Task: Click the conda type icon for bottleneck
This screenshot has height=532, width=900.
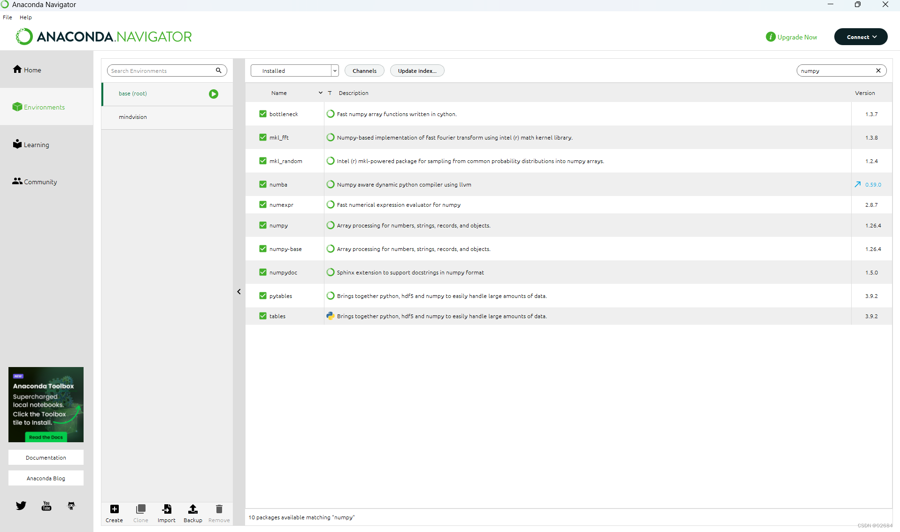Action: pyautogui.click(x=331, y=114)
